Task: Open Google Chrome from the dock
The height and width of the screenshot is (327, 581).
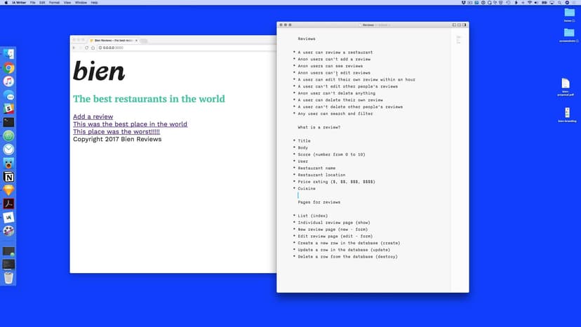Action: [x=8, y=68]
